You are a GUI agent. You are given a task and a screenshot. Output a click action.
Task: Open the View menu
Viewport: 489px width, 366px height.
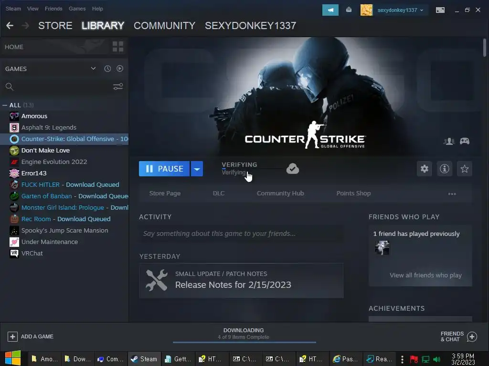click(x=33, y=9)
